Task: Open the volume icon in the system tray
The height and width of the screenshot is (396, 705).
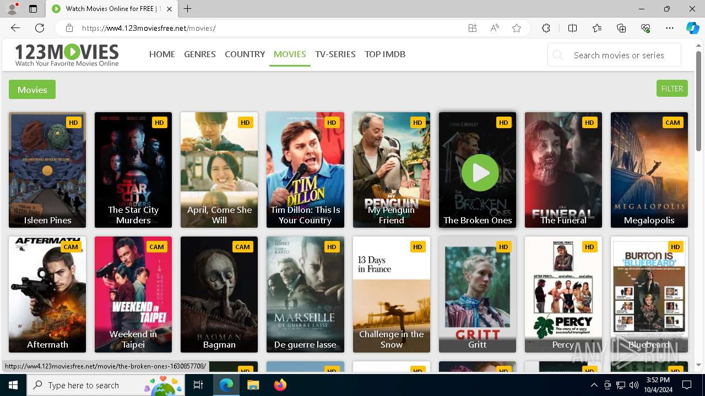Action: (633, 385)
